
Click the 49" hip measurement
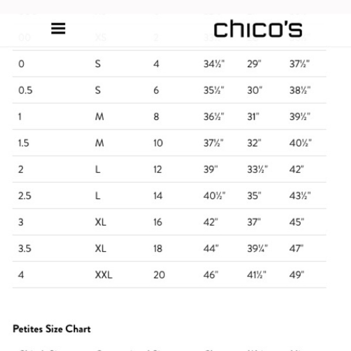coord(297,275)
